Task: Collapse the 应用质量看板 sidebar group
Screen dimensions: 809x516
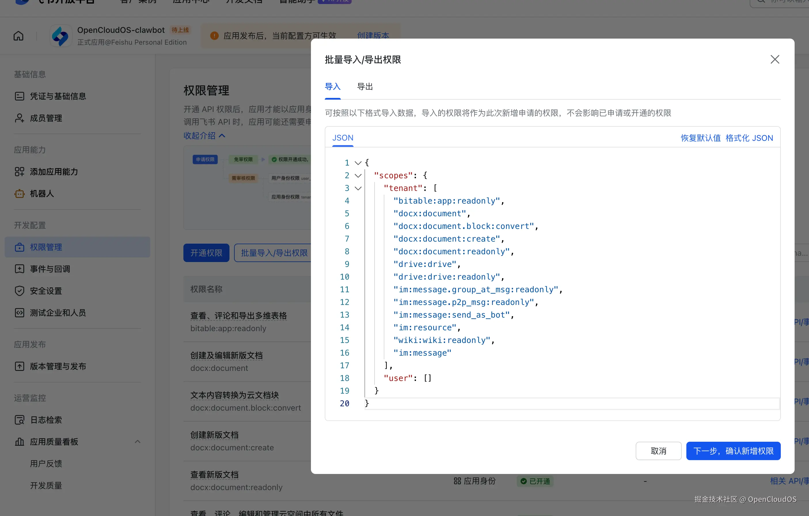Action: point(137,441)
